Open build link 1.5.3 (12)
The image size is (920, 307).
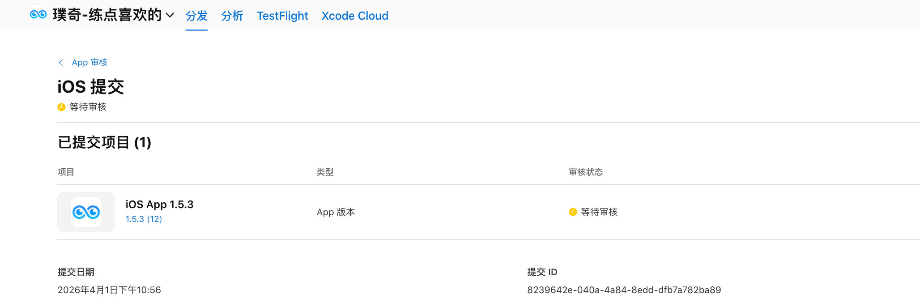pyautogui.click(x=144, y=219)
